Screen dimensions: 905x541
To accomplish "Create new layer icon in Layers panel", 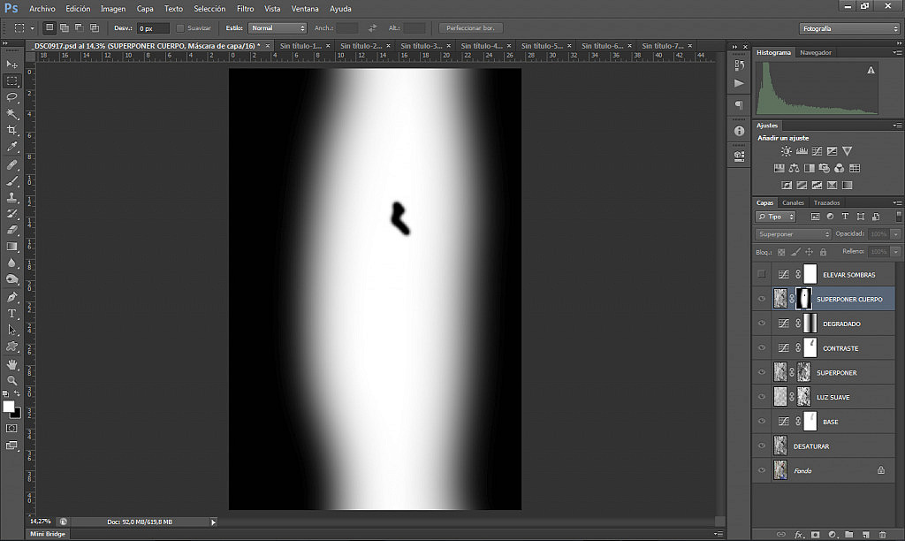I will (x=866, y=535).
